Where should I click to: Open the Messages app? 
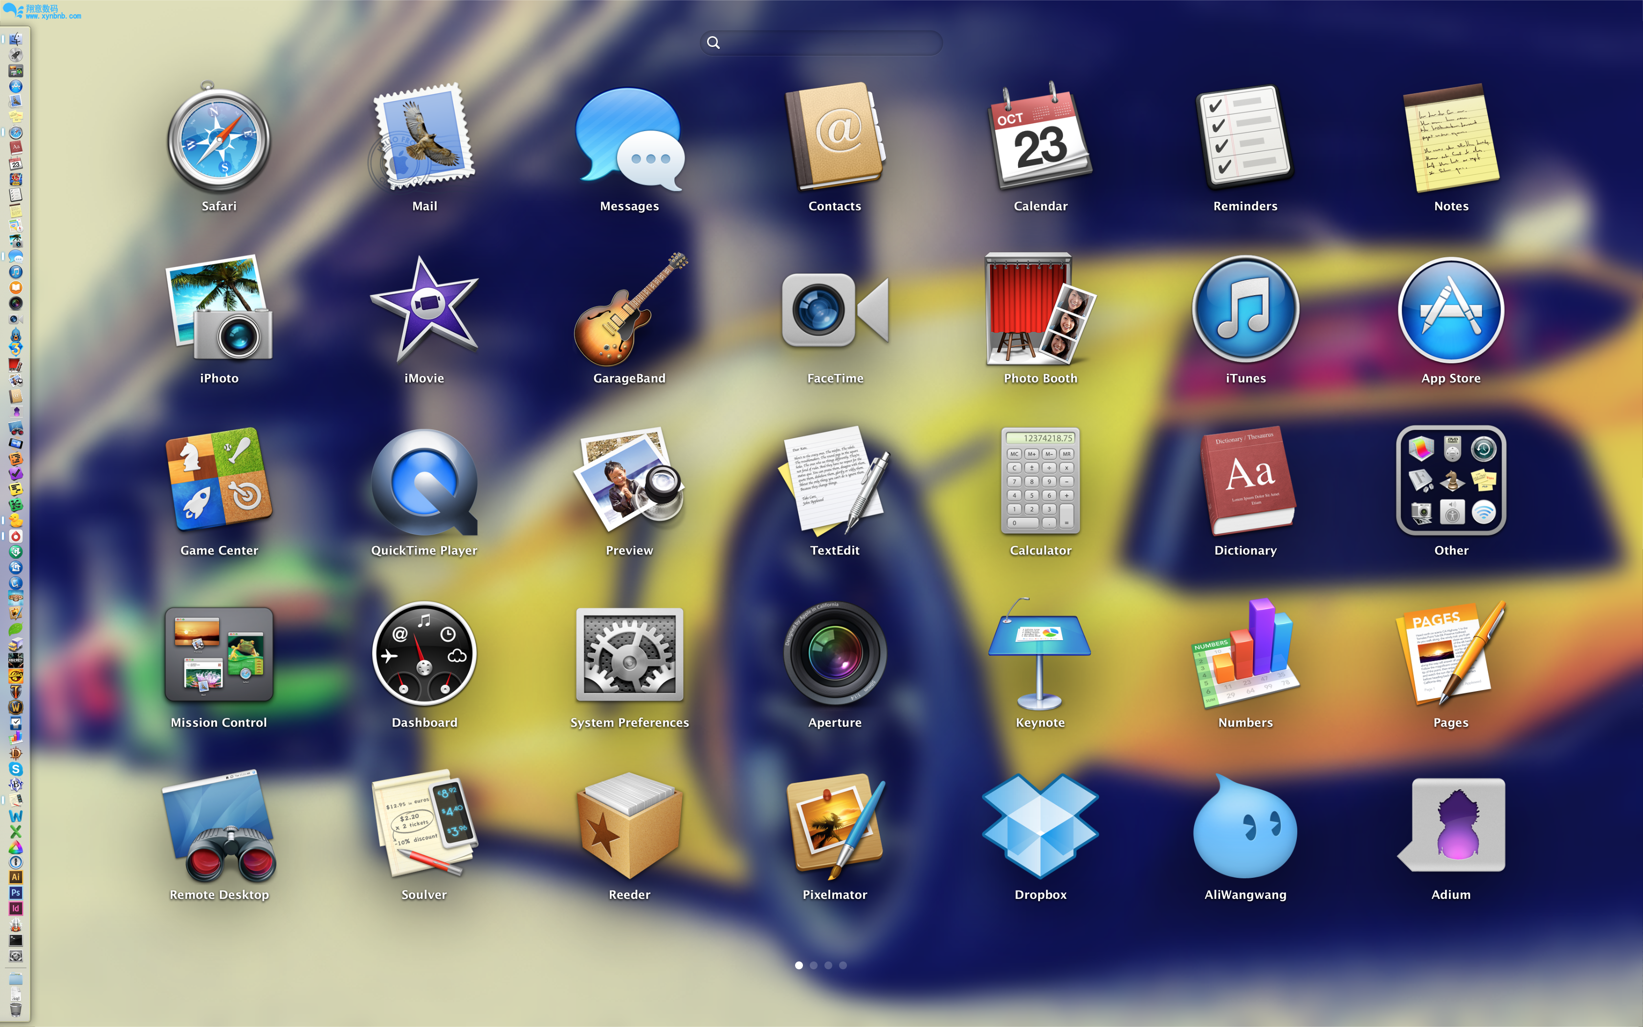tap(629, 138)
